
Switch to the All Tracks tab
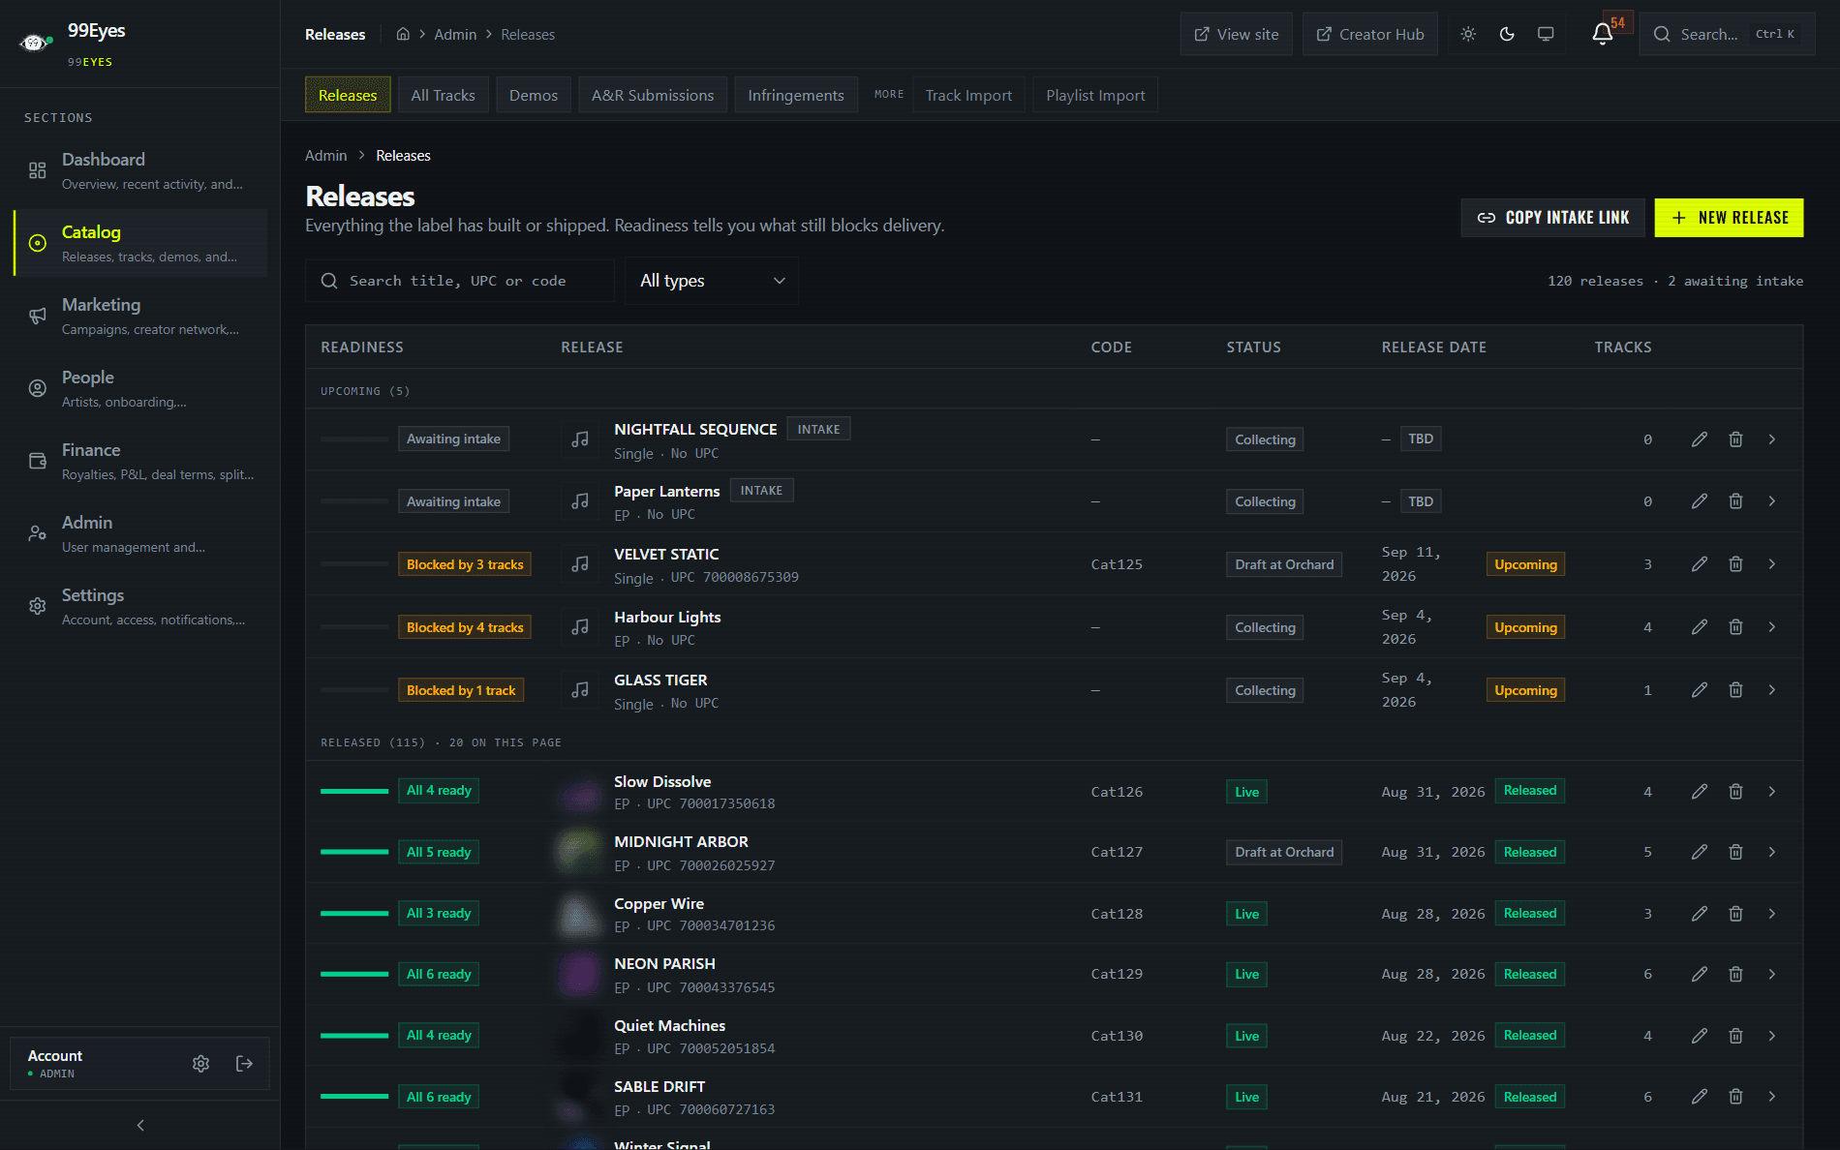[443, 95]
